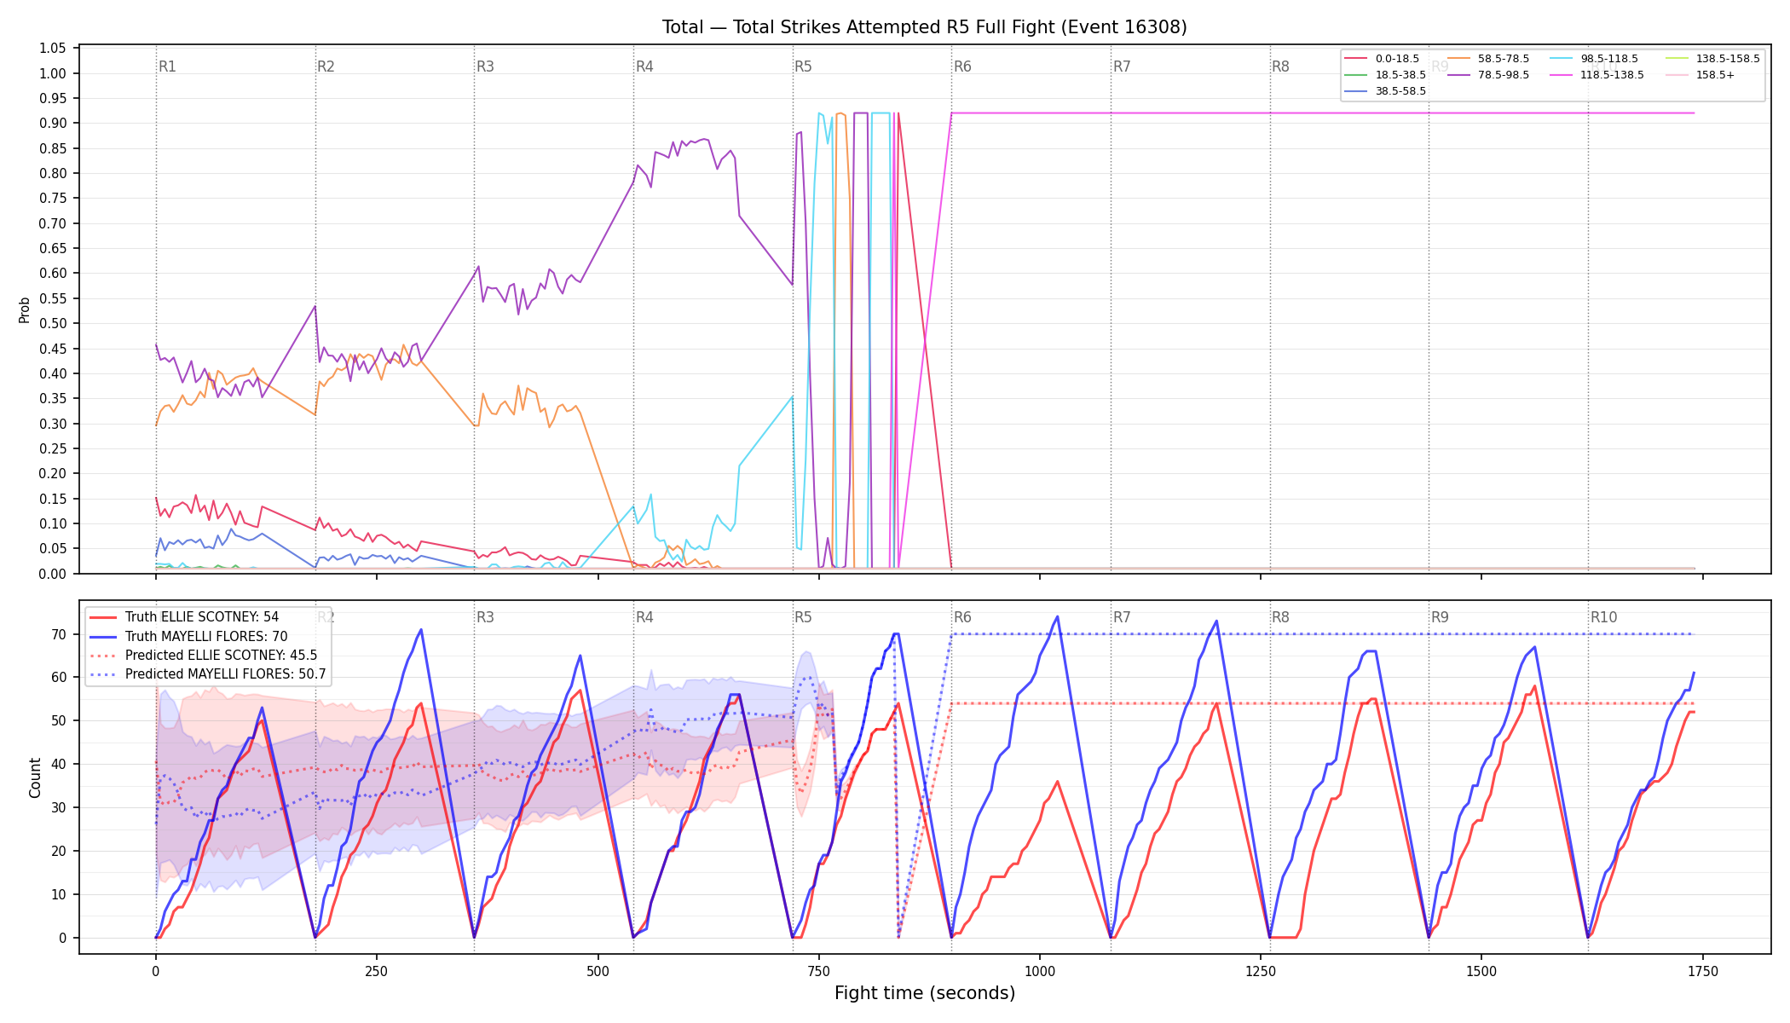Click the Prob y-axis label

tap(25, 309)
